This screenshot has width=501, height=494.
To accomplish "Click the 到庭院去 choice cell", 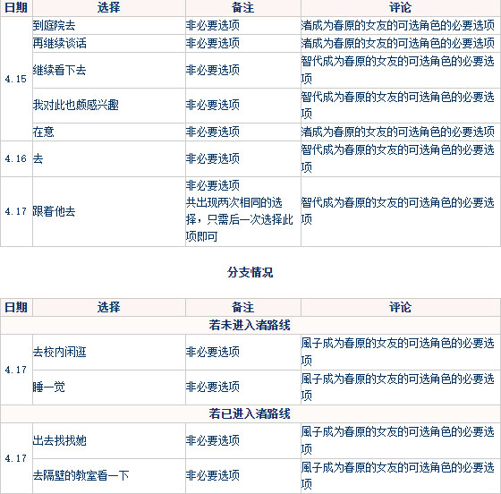I will (x=108, y=26).
